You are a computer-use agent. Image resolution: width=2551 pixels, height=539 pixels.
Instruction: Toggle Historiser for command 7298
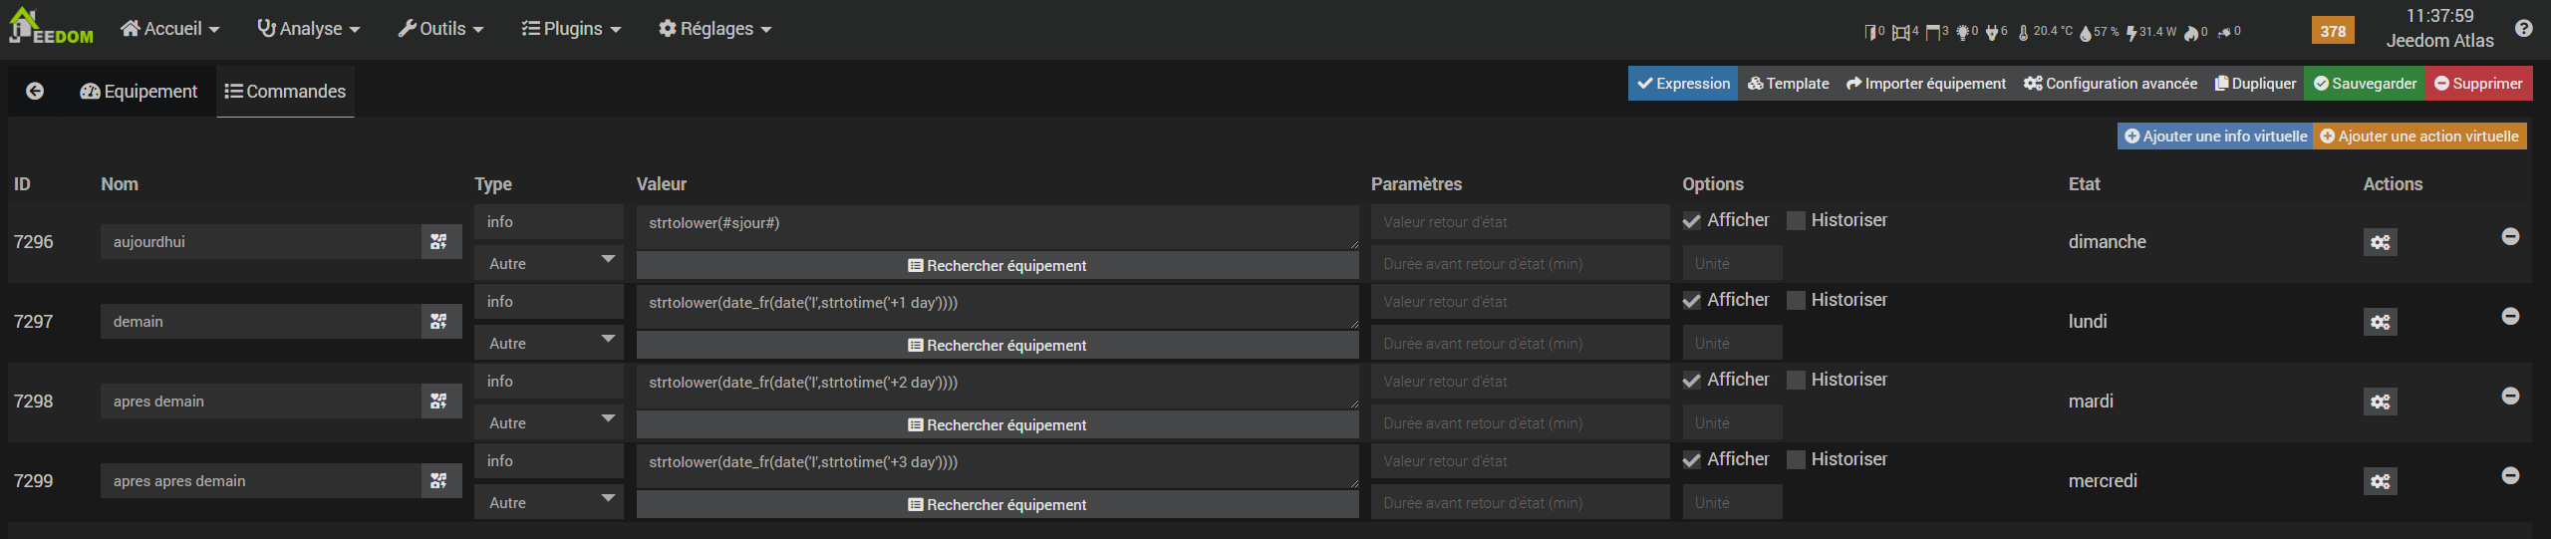coord(1796,381)
